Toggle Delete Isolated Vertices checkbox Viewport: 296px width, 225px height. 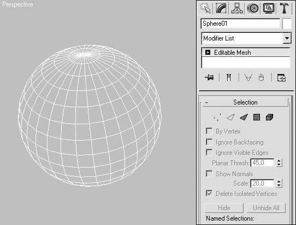coord(209,193)
